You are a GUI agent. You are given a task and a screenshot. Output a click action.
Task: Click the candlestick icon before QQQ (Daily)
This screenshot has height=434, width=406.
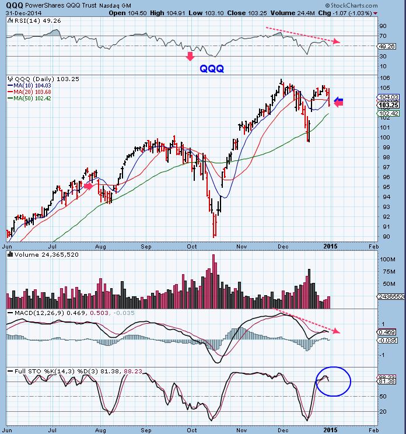coord(11,79)
